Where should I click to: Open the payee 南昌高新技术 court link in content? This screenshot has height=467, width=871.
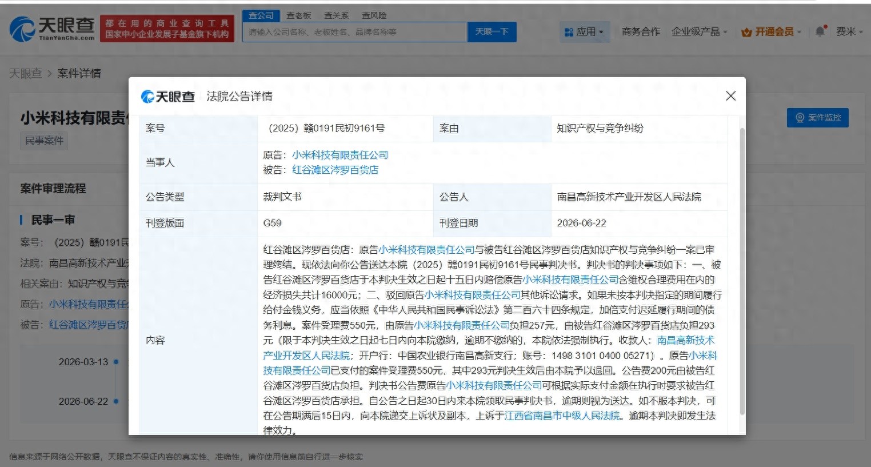tap(685, 340)
